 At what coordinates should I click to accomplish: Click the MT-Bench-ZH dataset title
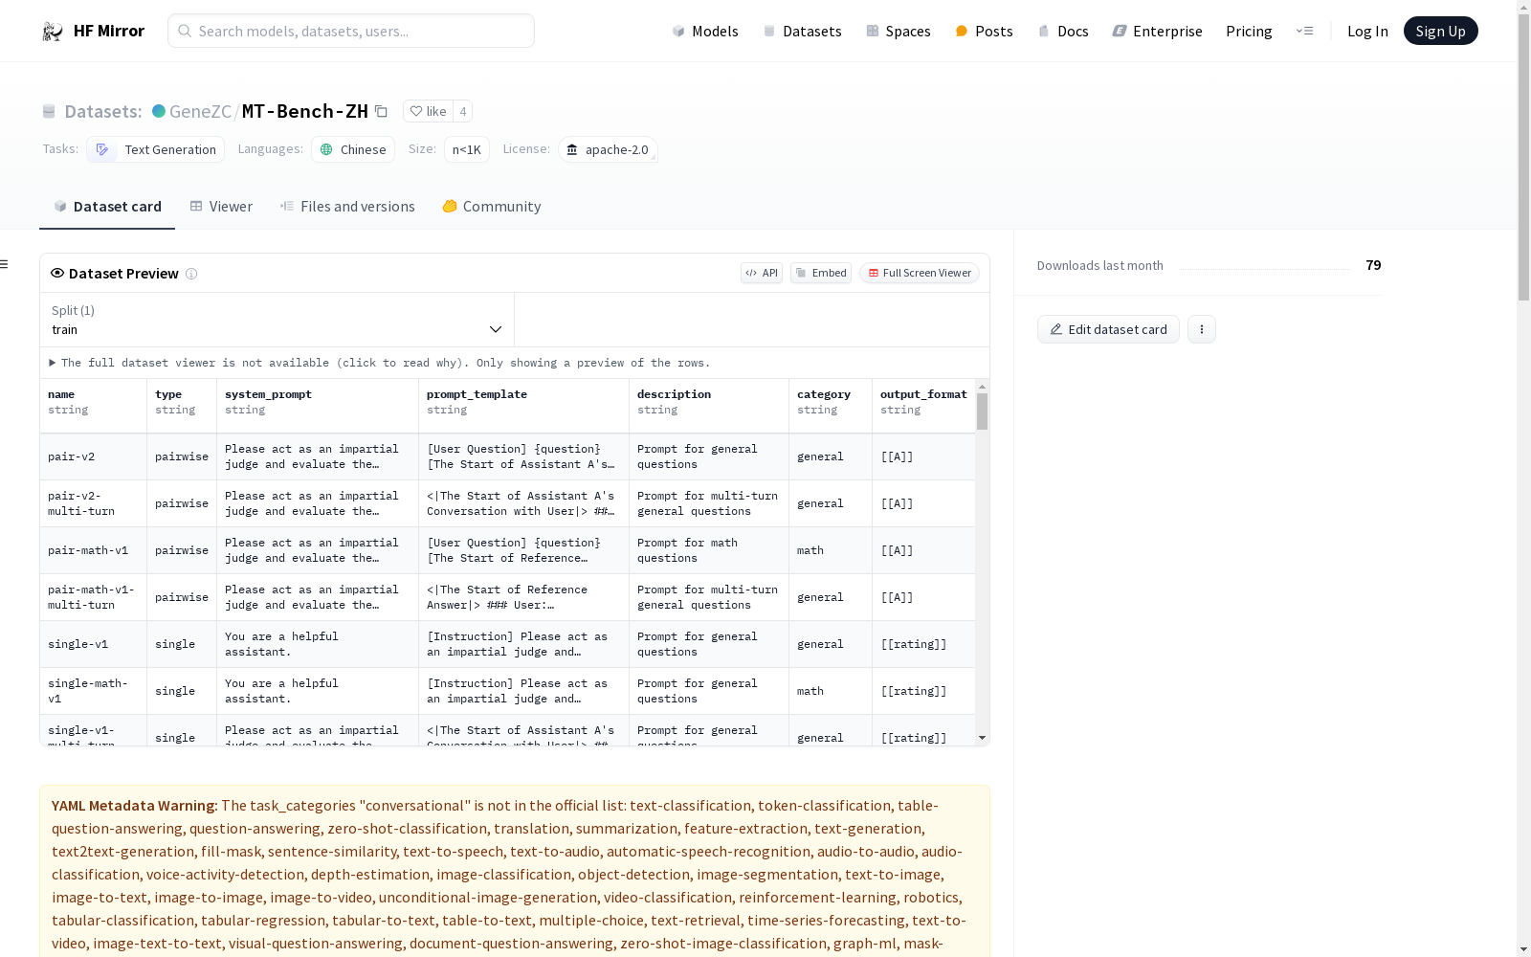[x=305, y=111]
